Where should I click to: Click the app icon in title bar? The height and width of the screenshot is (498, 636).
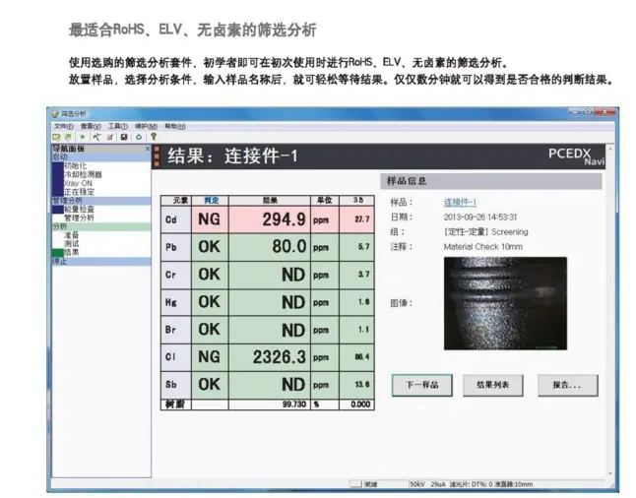55,113
